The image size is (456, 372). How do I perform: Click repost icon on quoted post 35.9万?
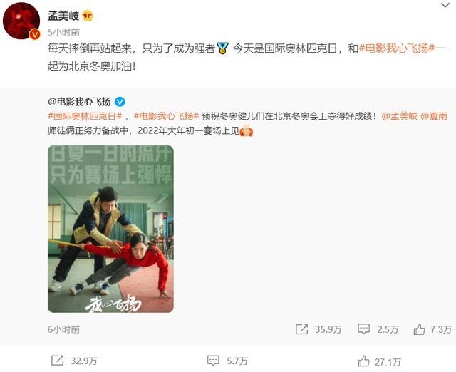[x=301, y=329]
